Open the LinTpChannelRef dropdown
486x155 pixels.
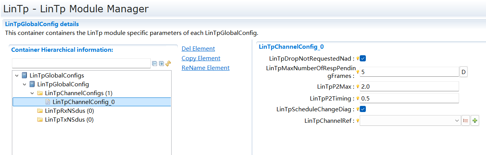(x=457, y=121)
